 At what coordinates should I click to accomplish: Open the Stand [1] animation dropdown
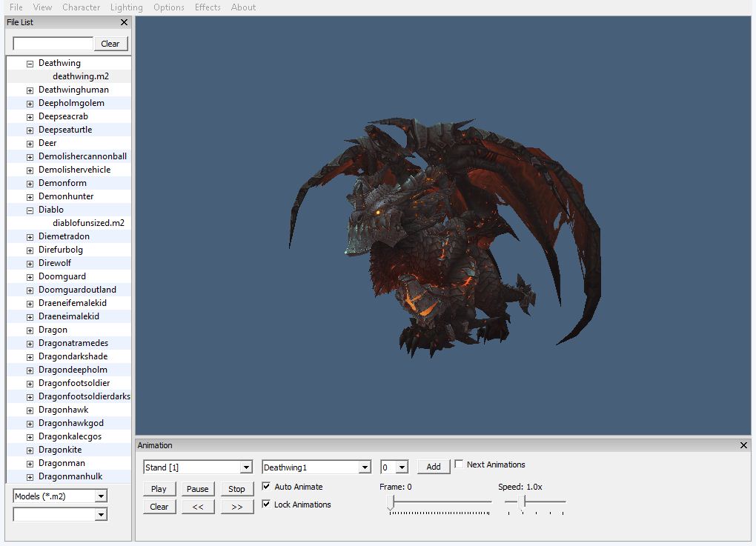(x=246, y=467)
